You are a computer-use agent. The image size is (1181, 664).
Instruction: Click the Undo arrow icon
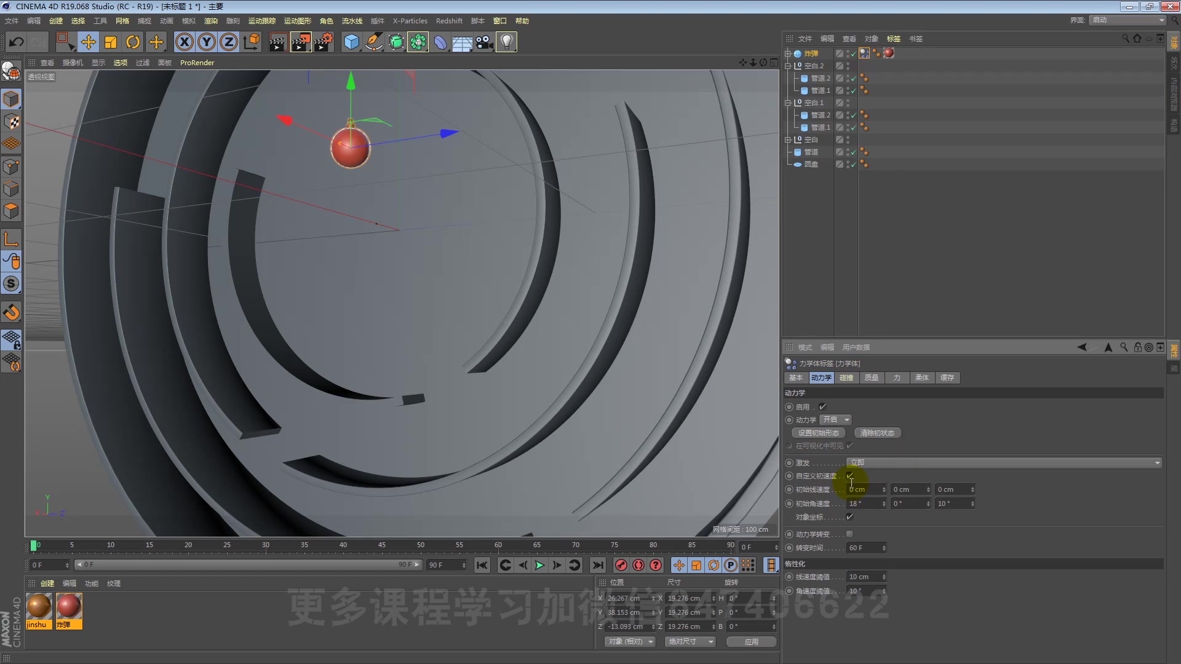(17, 42)
